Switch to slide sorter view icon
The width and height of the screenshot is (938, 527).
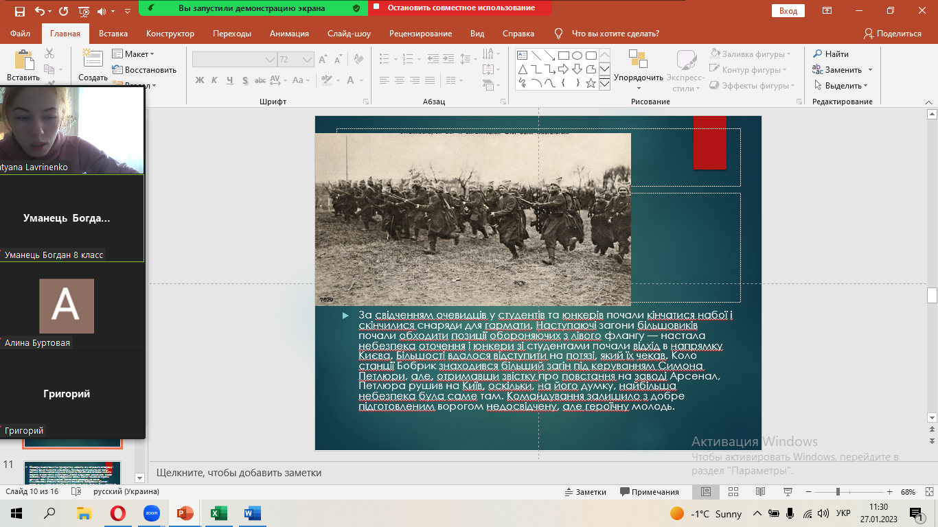pyautogui.click(x=733, y=492)
